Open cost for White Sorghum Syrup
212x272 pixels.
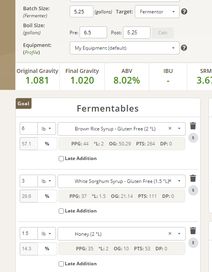193,190
